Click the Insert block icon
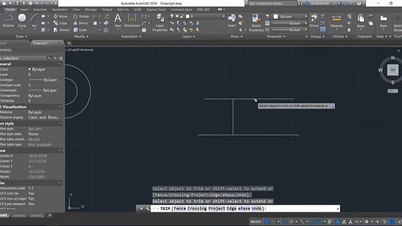This screenshot has width=402, height=226. (232, 21)
